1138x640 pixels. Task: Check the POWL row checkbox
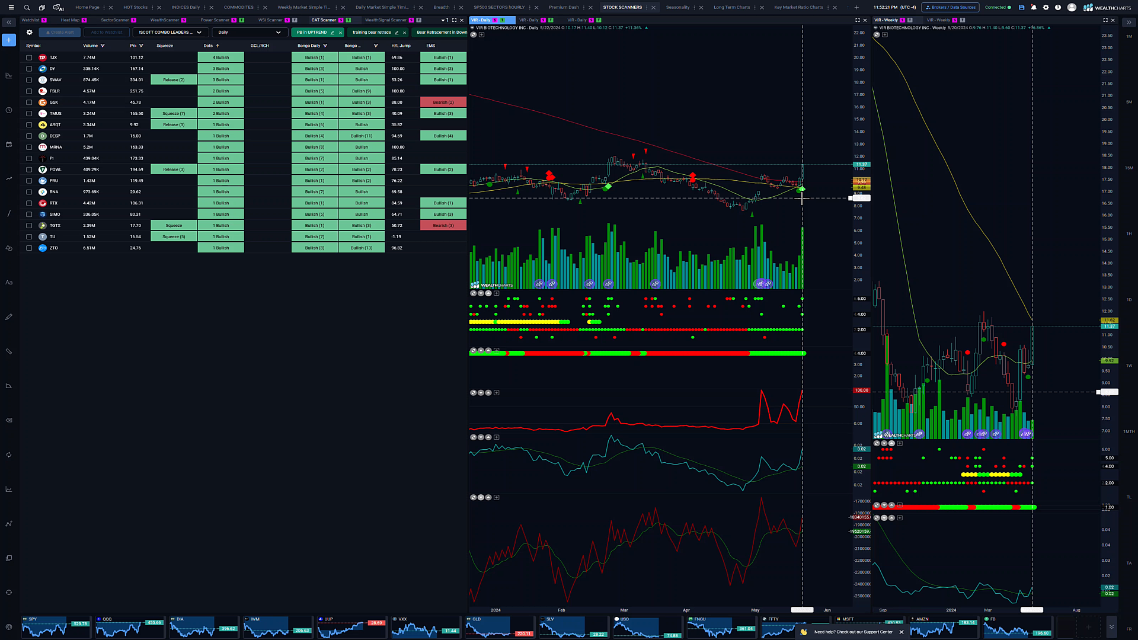(29, 169)
